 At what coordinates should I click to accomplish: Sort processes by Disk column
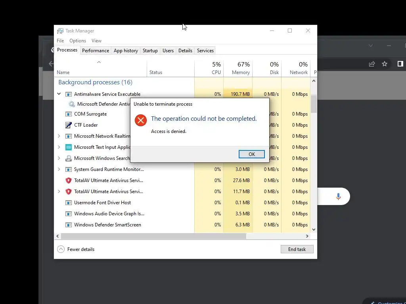tap(267, 68)
